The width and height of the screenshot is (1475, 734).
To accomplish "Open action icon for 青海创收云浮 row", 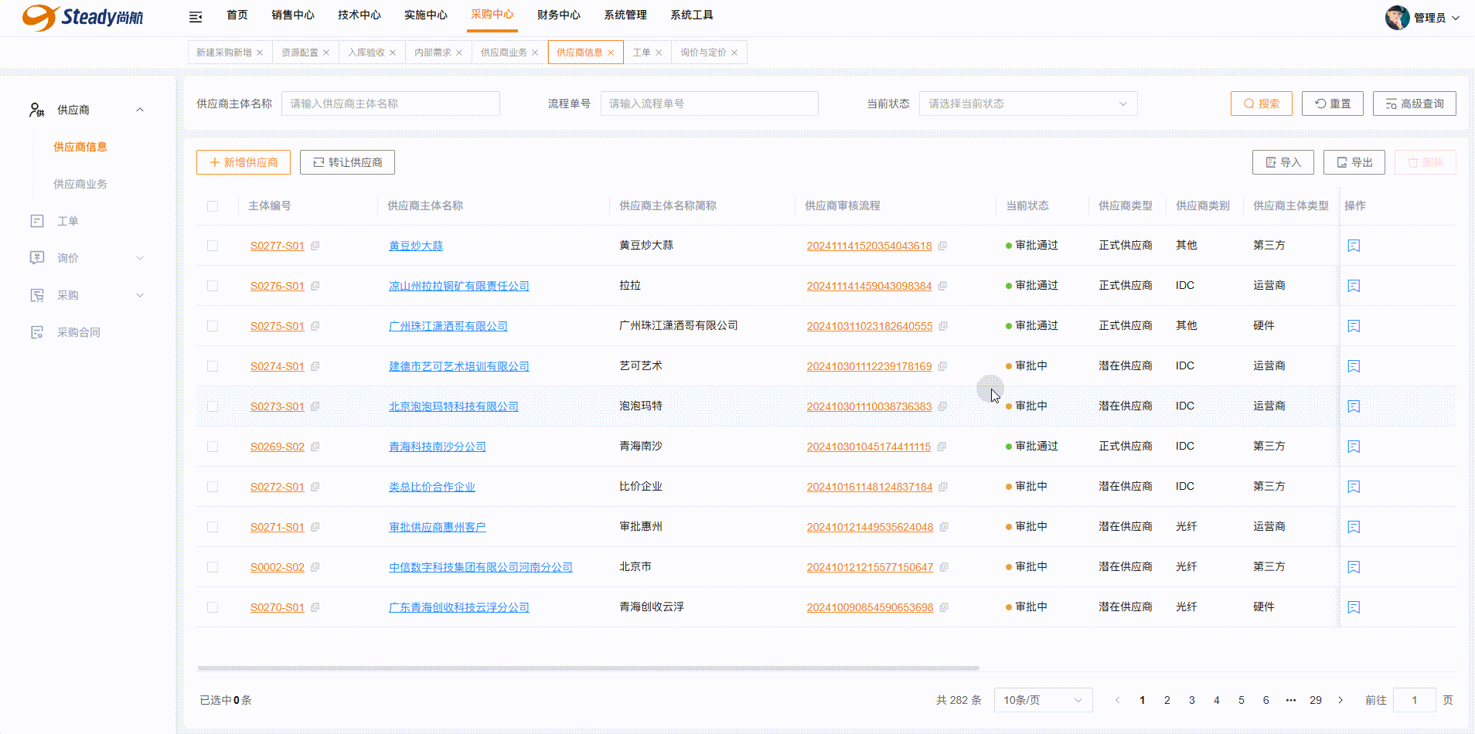I will point(1354,607).
